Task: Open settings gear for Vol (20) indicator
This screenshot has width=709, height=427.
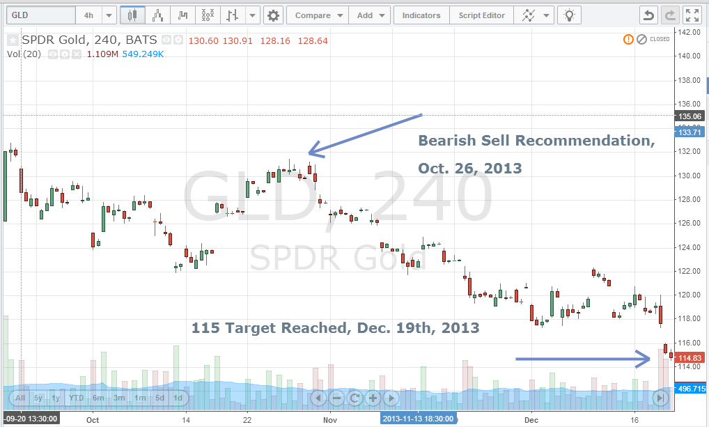Action: click(x=65, y=54)
